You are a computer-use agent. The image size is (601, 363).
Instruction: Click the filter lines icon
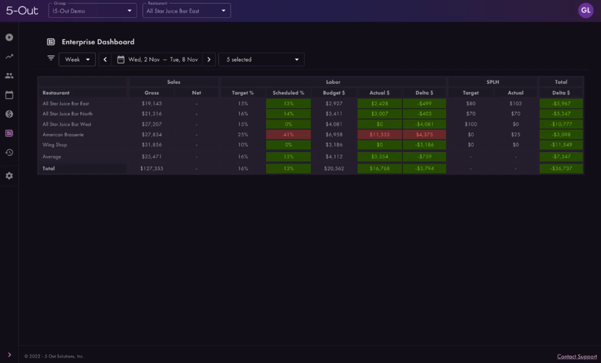point(51,58)
